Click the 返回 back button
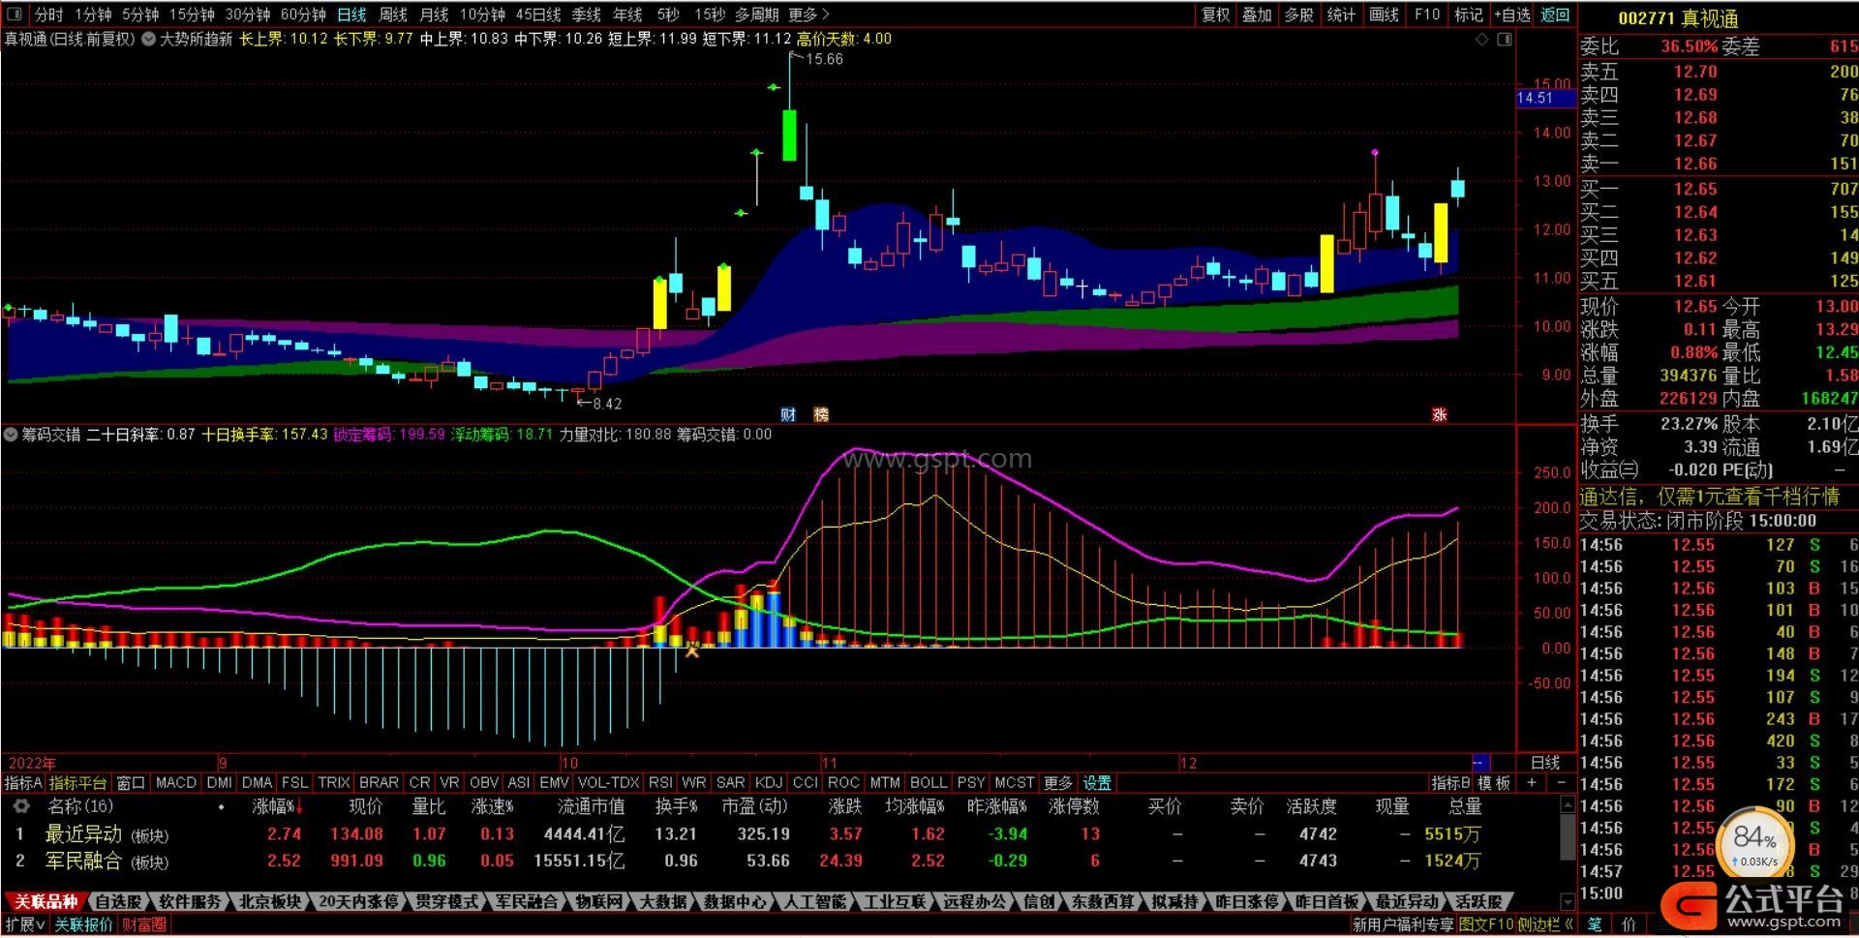 pos(1555,15)
